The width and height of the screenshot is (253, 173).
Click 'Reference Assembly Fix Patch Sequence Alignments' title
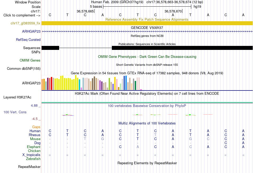[147, 19]
